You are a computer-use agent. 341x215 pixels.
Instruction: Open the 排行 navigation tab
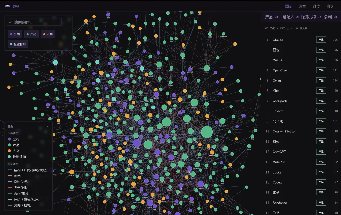[x=316, y=6]
